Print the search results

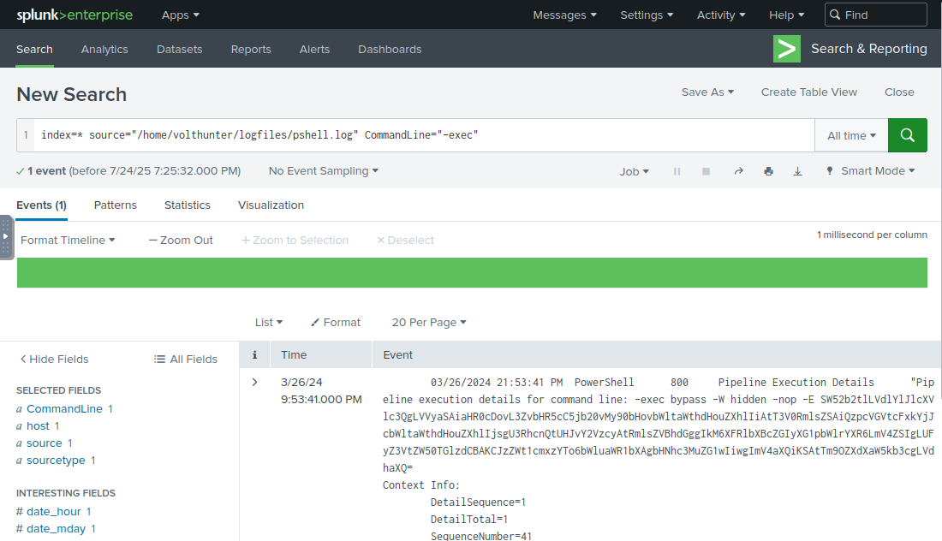pyautogui.click(x=768, y=170)
